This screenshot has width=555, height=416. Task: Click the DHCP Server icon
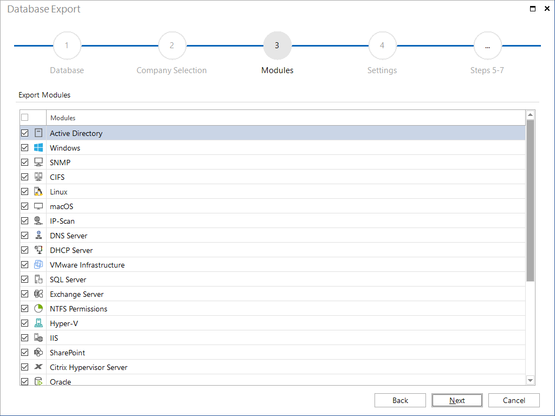tap(38, 250)
